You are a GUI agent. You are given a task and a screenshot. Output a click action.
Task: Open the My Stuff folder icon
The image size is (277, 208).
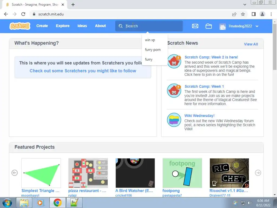pos(209,26)
